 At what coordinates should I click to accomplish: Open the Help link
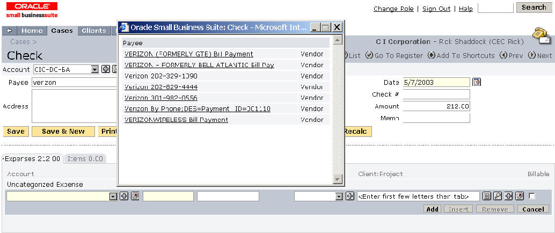coord(466,9)
